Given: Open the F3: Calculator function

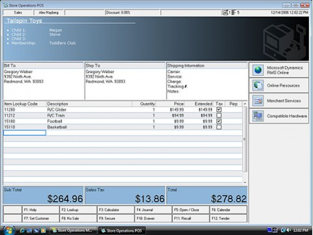Looking at the screenshot, I should click(x=116, y=209).
